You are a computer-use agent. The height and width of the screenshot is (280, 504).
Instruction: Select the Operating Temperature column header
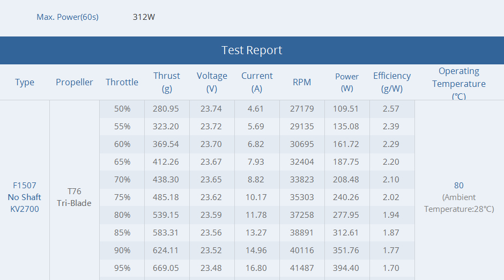click(458, 84)
